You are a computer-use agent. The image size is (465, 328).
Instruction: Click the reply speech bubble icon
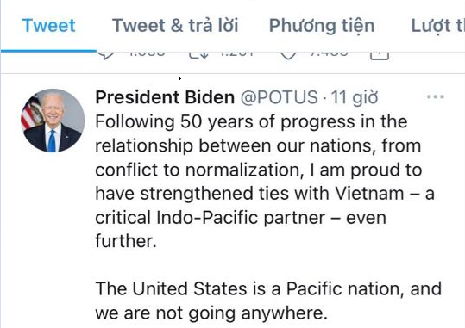pyautogui.click(x=106, y=55)
